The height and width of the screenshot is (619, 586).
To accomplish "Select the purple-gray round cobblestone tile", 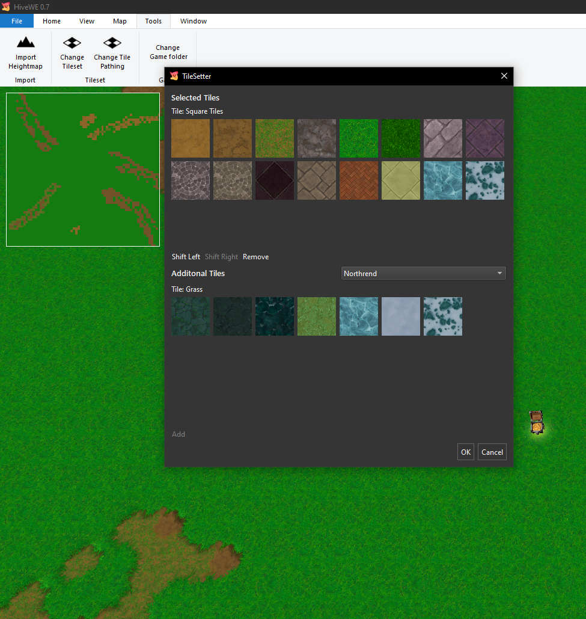I will click(191, 180).
